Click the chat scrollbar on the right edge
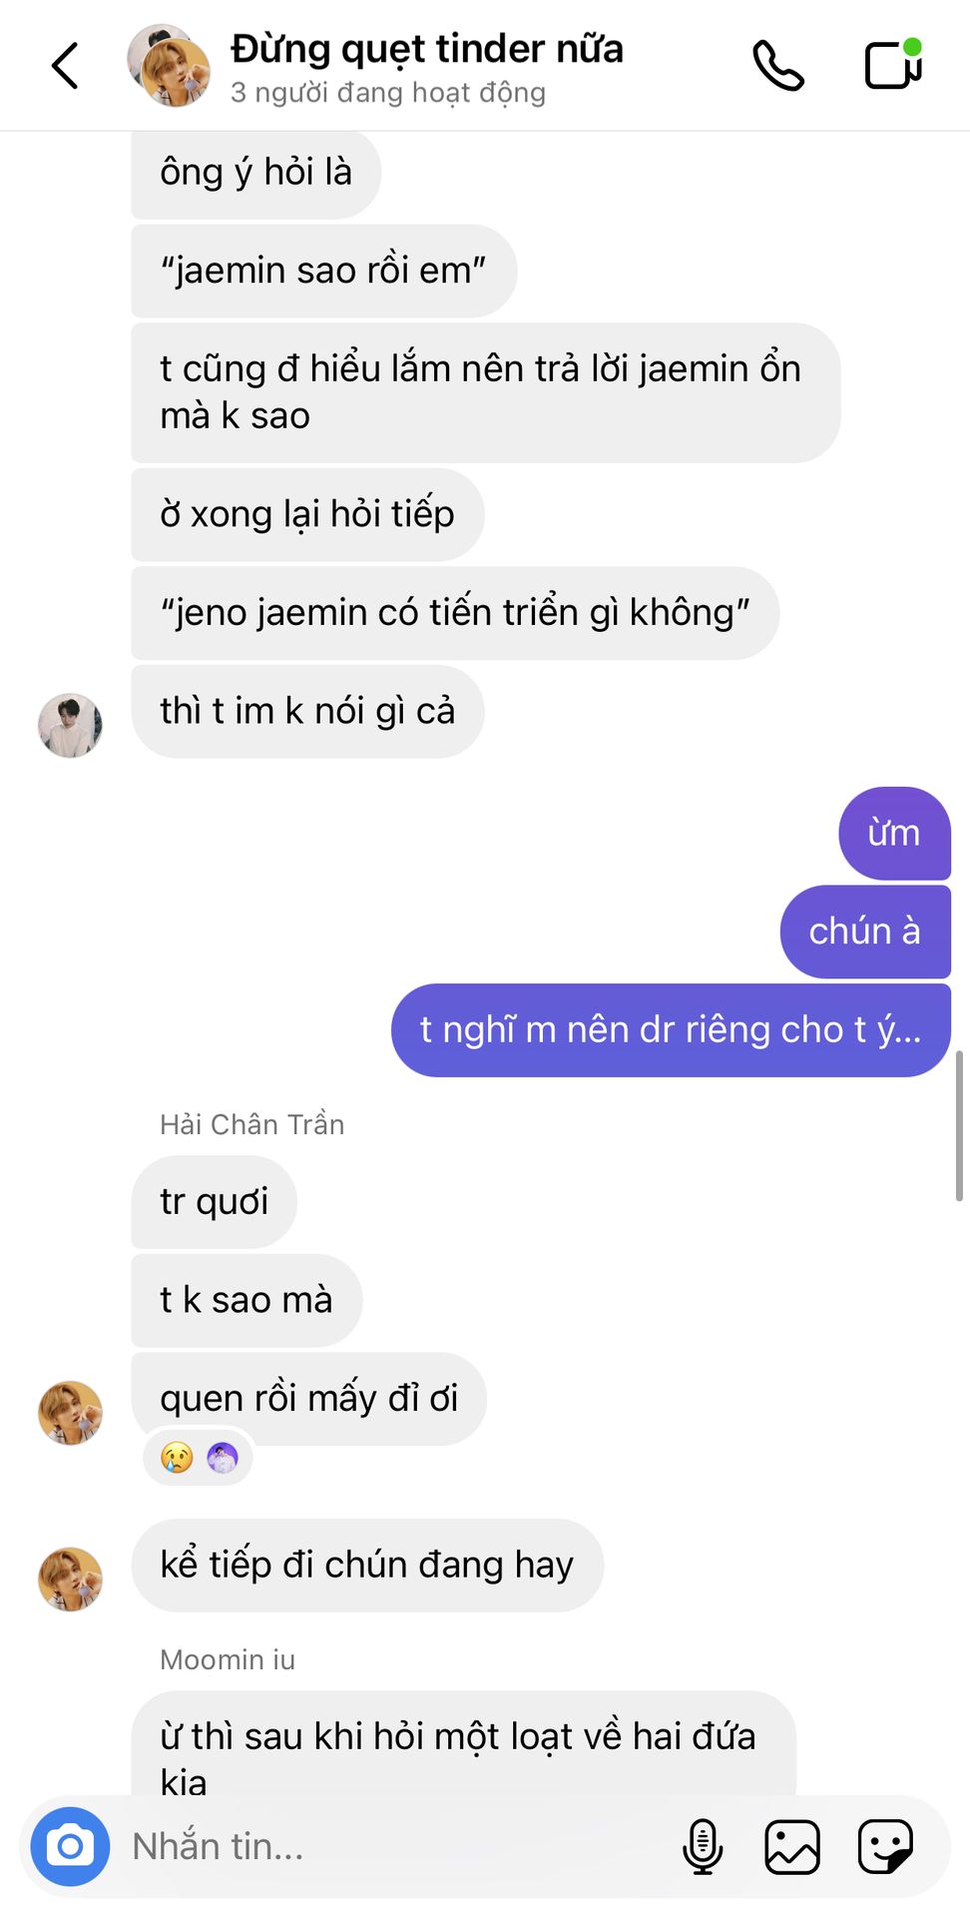The width and height of the screenshot is (970, 1917). click(x=959, y=1125)
